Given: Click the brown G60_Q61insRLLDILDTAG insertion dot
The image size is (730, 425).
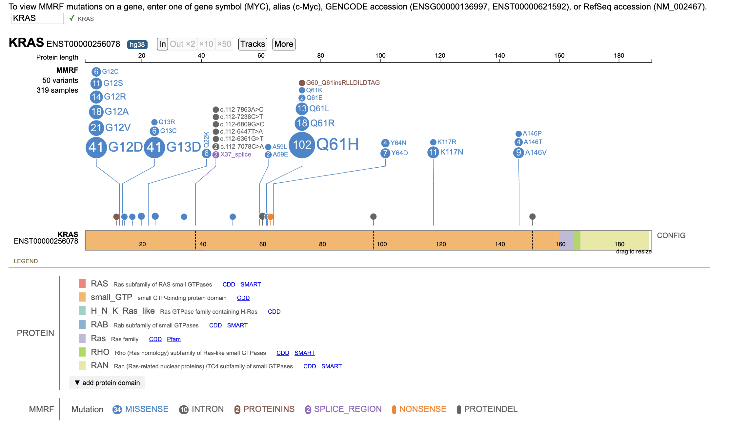Looking at the screenshot, I should point(302,83).
